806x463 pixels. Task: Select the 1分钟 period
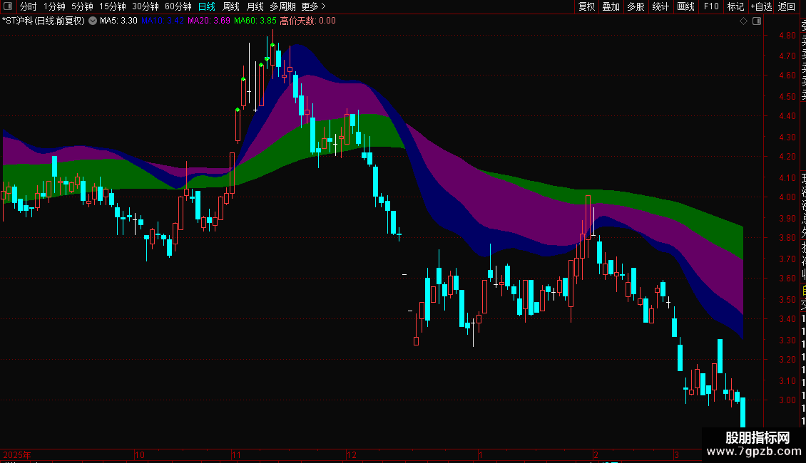[x=54, y=6]
